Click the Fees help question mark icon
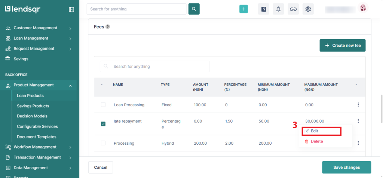Image resolution: width=383 pixels, height=178 pixels. 108,27
